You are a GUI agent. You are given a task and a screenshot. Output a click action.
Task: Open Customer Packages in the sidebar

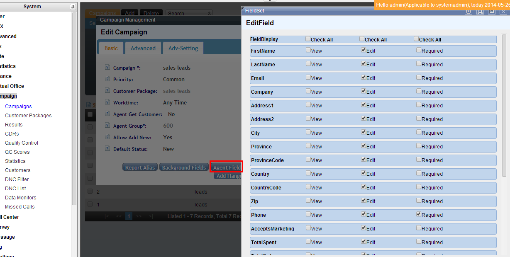pyautogui.click(x=28, y=116)
